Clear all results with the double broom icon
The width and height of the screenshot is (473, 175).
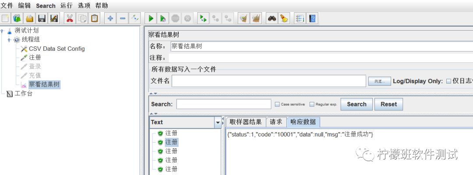pos(256,19)
